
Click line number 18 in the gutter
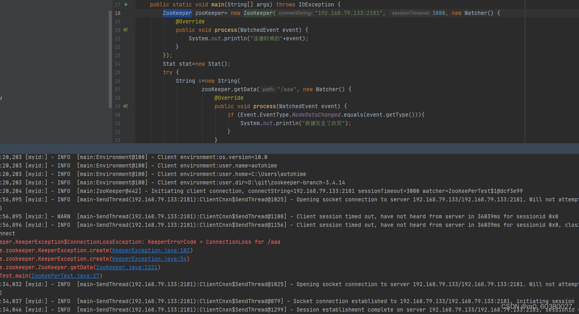(x=117, y=13)
